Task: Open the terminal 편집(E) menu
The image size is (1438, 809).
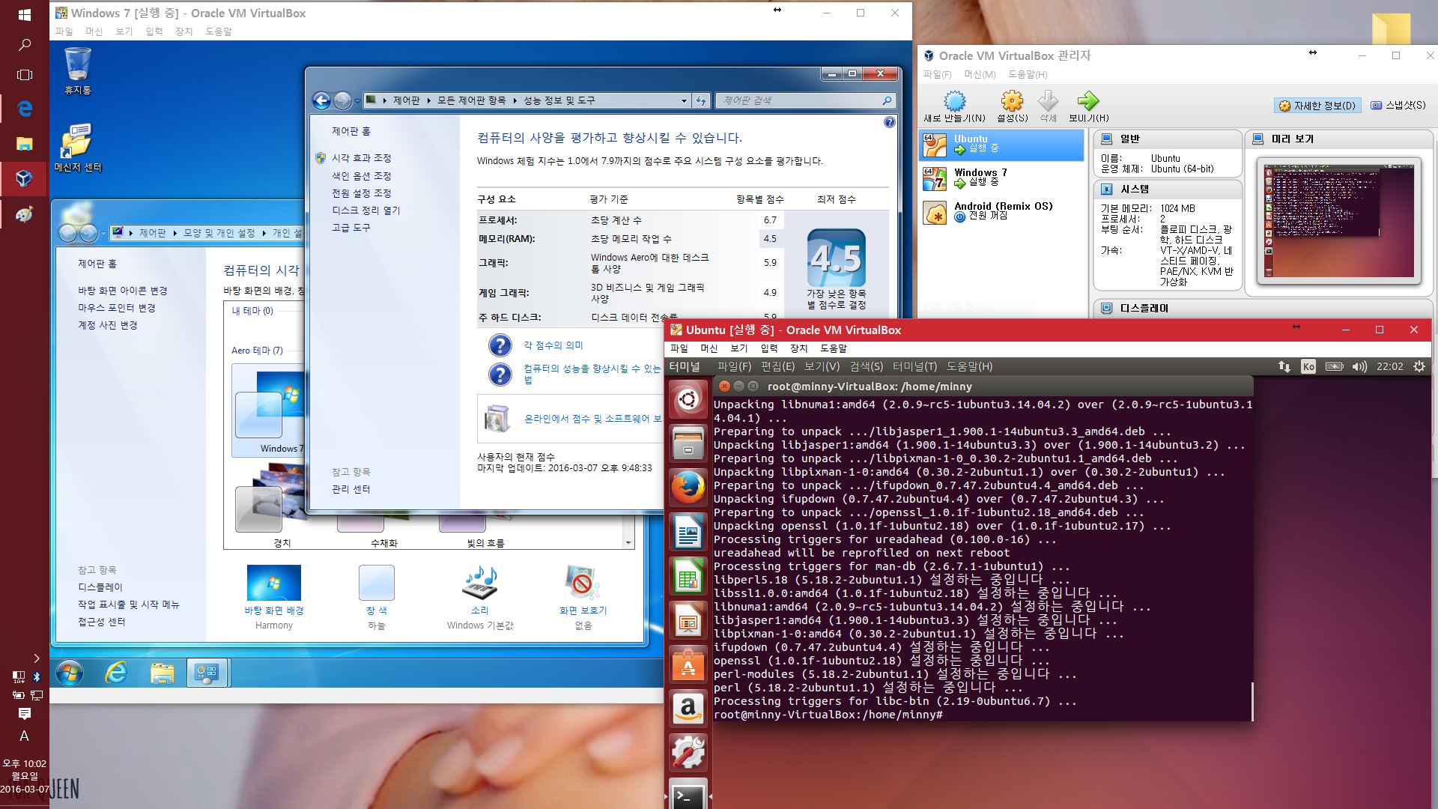Action: click(777, 366)
